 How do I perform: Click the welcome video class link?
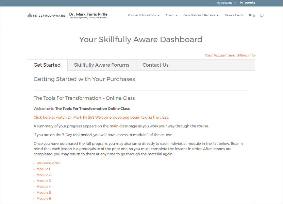coord(101,117)
